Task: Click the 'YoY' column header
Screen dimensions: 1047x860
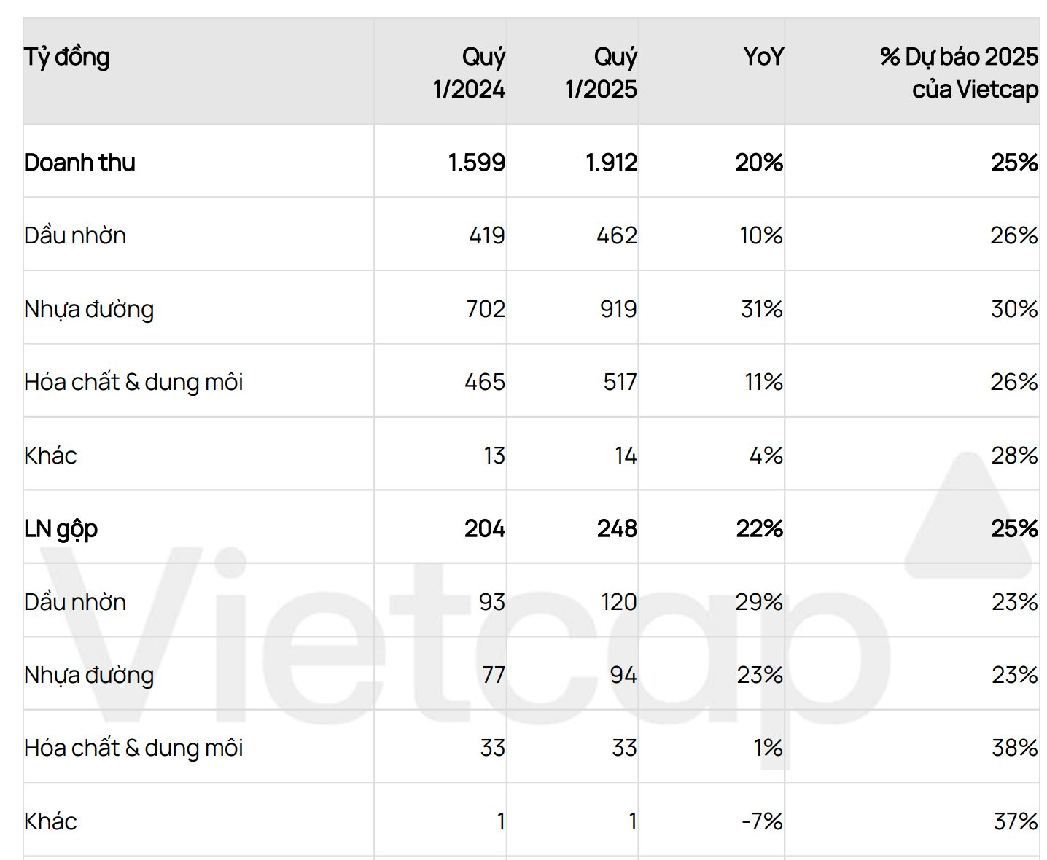Action: 763,57
